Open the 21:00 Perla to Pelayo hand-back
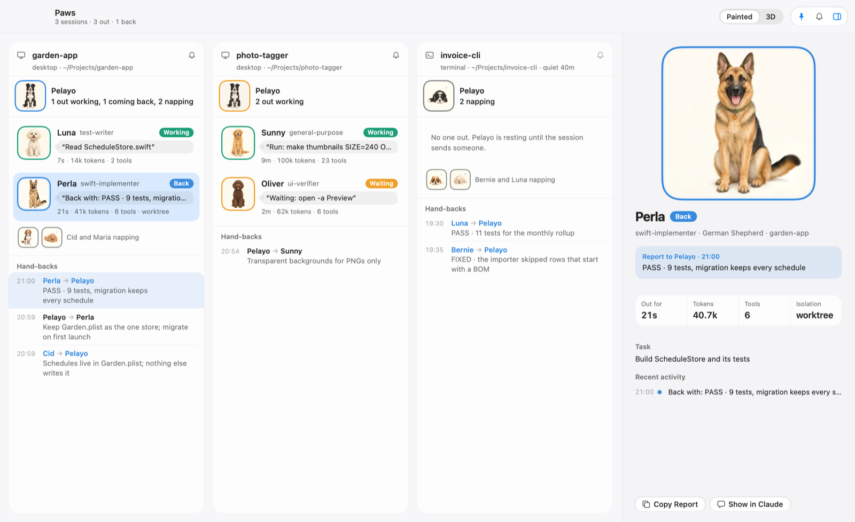 click(x=106, y=291)
